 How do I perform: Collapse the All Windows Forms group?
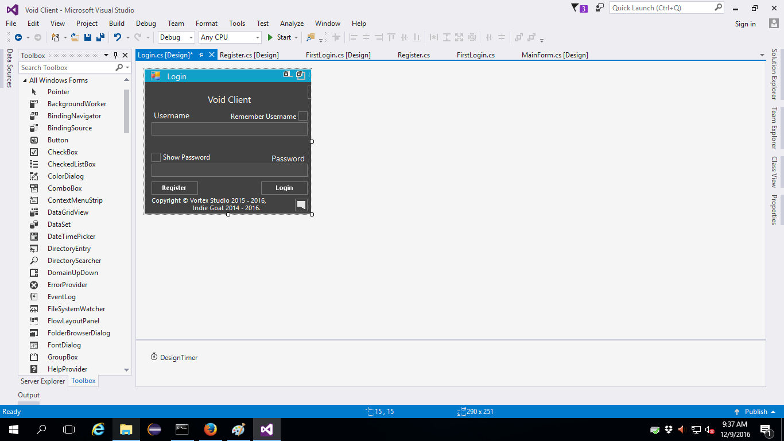(24, 80)
